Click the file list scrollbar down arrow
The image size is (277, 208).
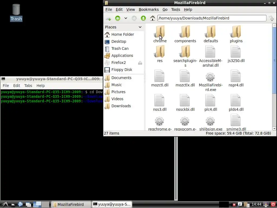click(x=274, y=129)
